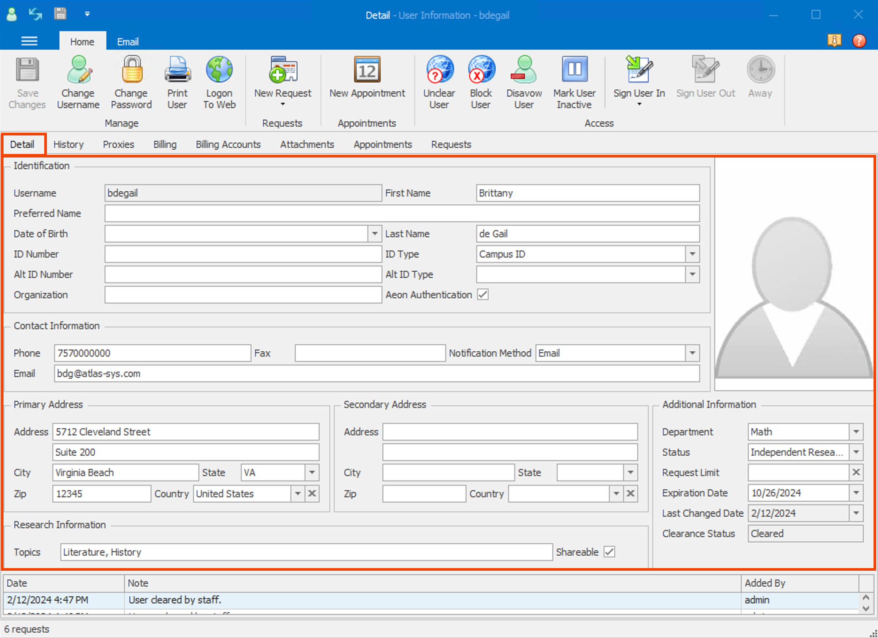The height and width of the screenshot is (638, 878).
Task: Open the ID Type dropdown
Action: tap(693, 254)
